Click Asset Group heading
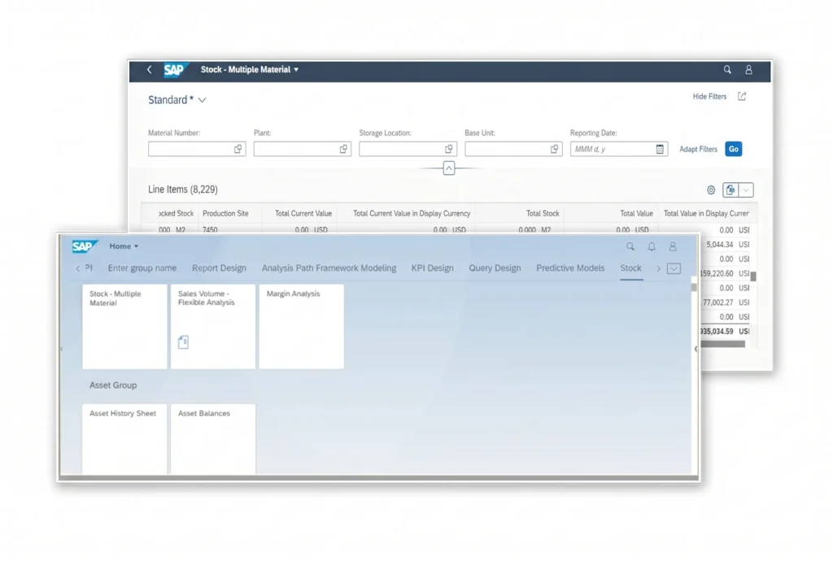833x561 pixels. coord(113,385)
